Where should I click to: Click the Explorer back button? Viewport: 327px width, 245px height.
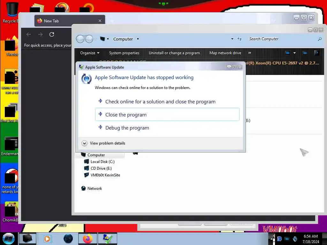80,39
